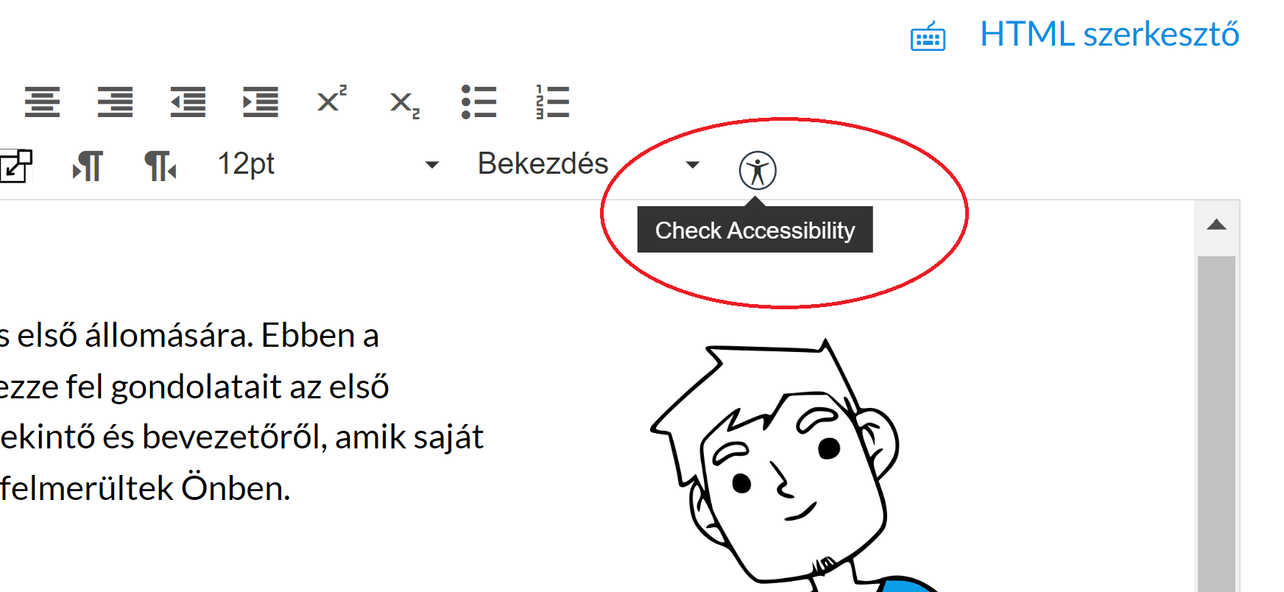The width and height of the screenshot is (1284, 592).
Task: Switch to the HTML szerkesztő
Action: (x=1110, y=34)
